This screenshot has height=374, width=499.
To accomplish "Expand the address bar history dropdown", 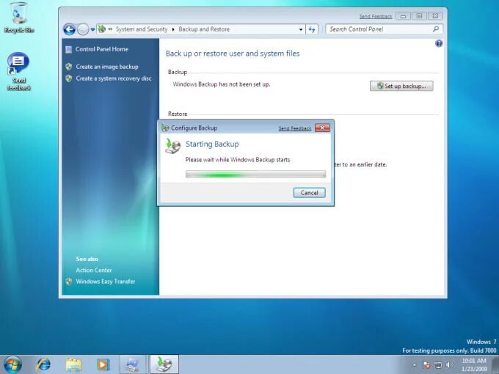I will tap(301, 29).
